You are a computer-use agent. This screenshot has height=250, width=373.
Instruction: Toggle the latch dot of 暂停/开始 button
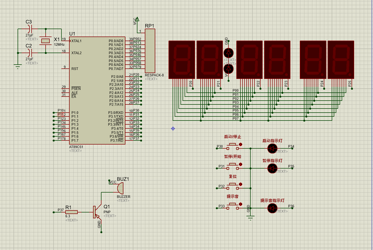pyautogui.click(x=241, y=164)
